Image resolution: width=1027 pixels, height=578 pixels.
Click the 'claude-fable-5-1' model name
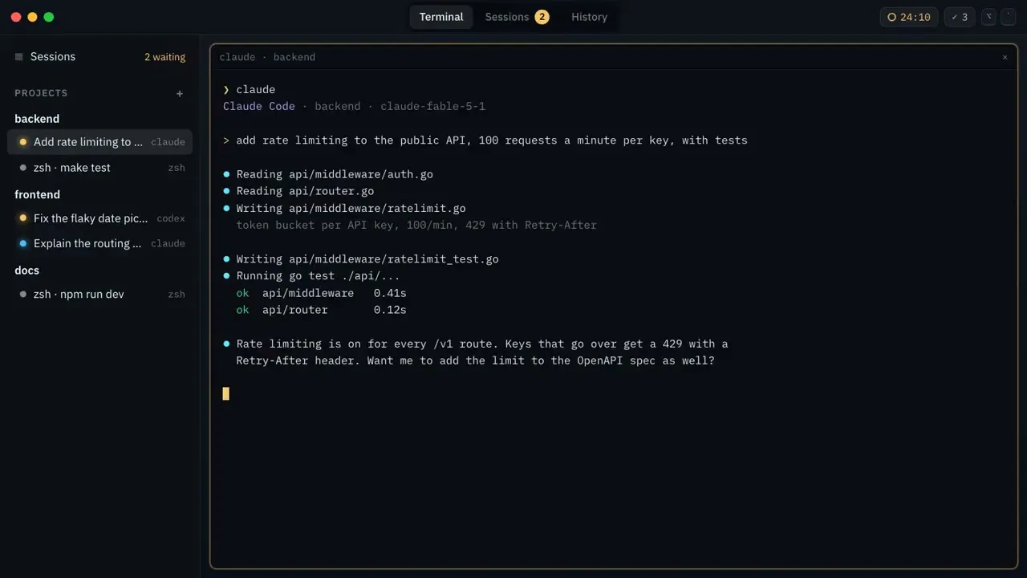432,107
